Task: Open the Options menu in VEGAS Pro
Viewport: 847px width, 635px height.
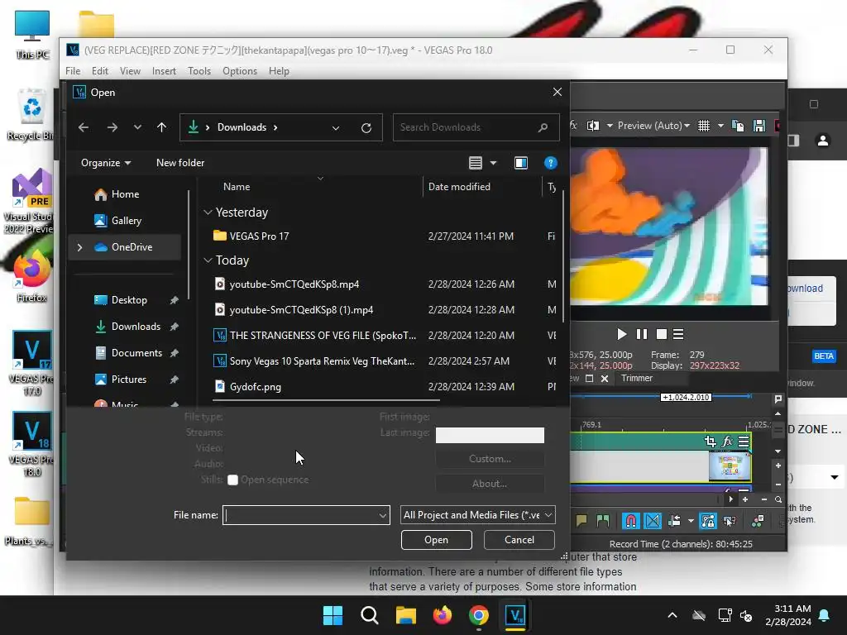Action: (x=240, y=71)
